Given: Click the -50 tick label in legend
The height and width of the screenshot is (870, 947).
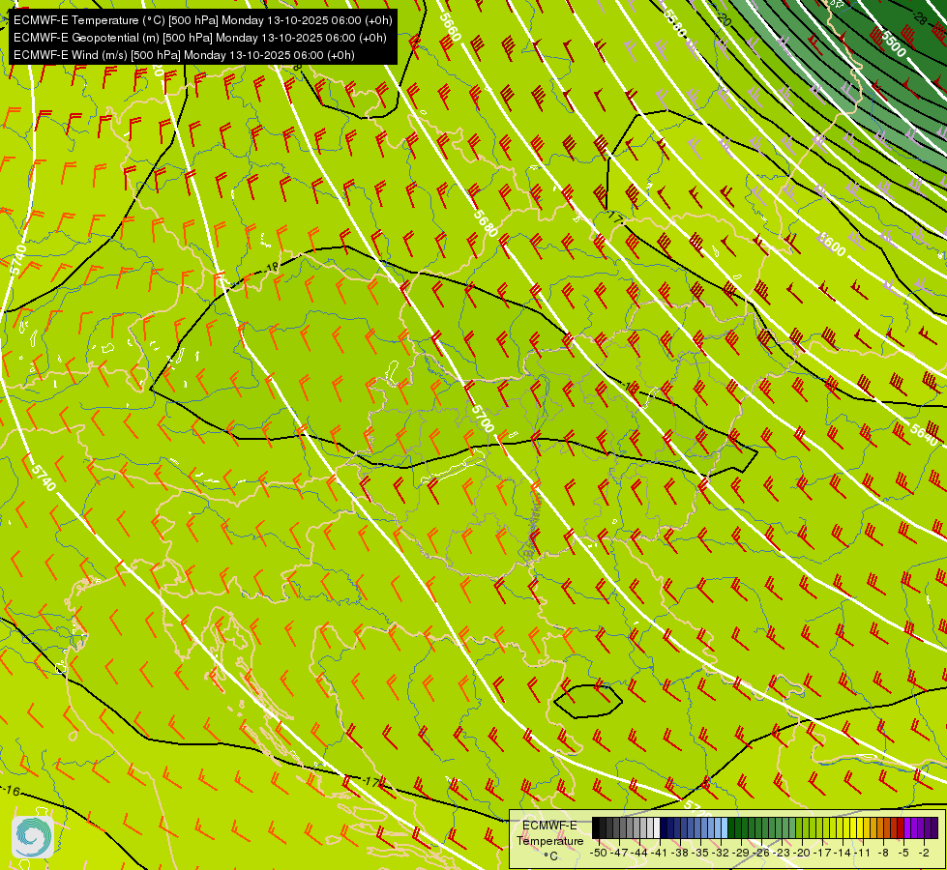Looking at the screenshot, I should click(599, 853).
